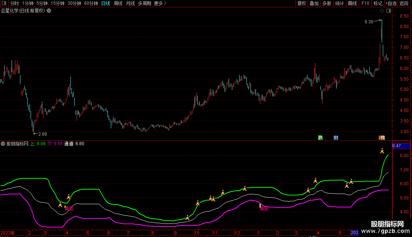Select the 60分钟 period tab
412x237 pixels.
point(91,3)
